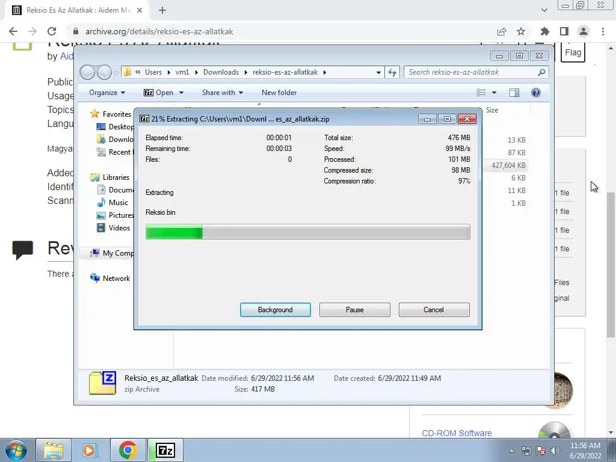Open a new Chrome tab
This screenshot has width=616, height=462.
tap(162, 11)
